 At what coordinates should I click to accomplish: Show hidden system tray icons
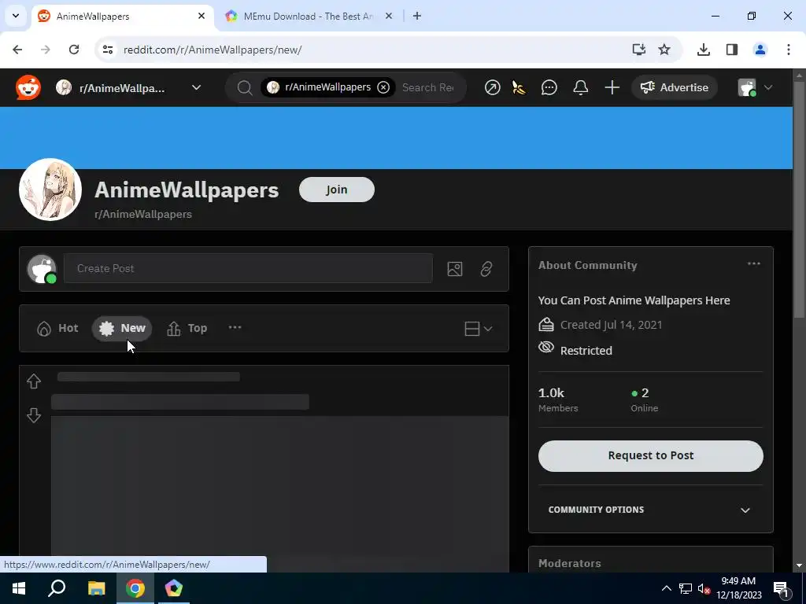point(666,588)
